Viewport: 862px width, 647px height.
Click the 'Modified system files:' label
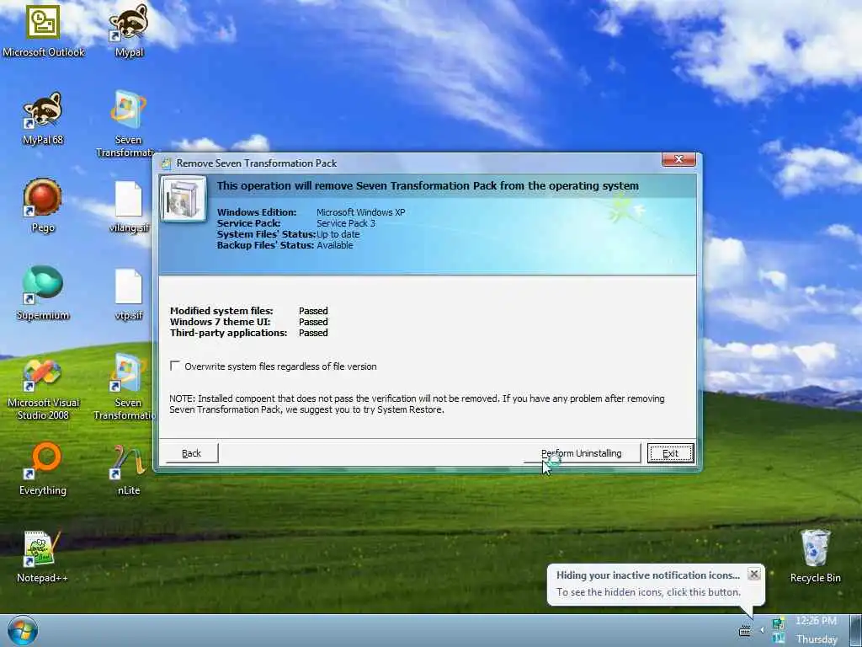point(221,311)
